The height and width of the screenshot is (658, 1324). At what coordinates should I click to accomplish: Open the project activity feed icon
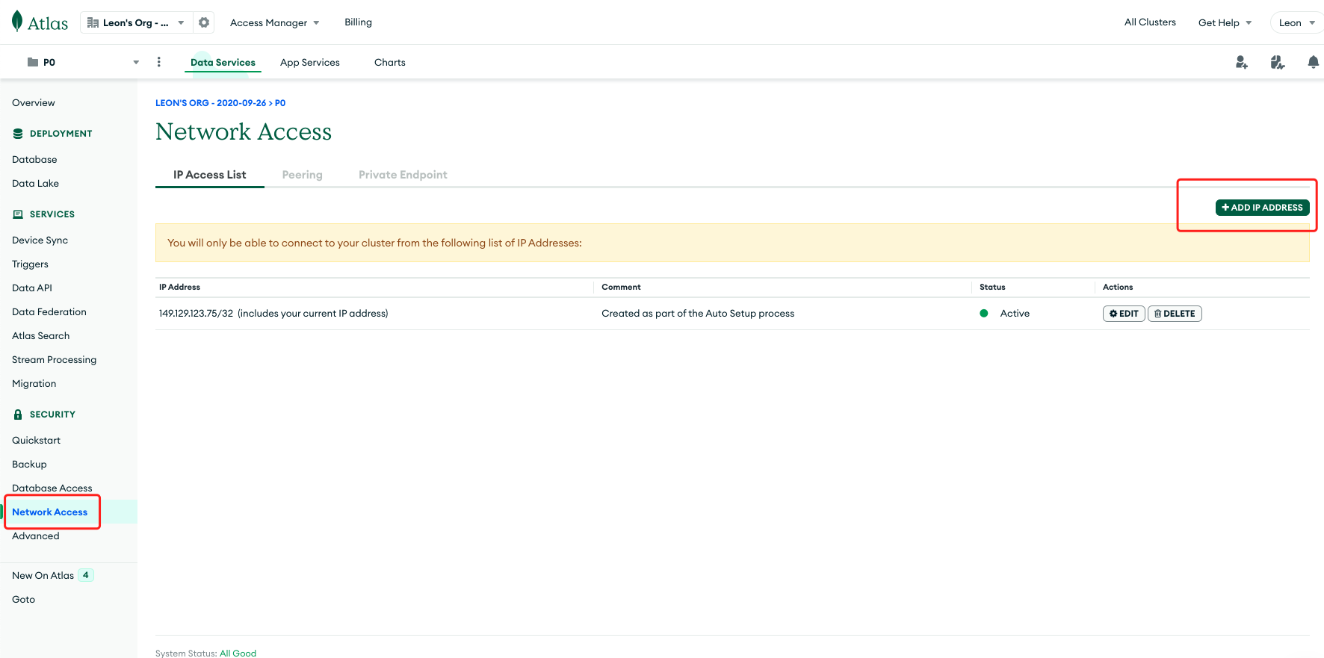(x=1278, y=62)
